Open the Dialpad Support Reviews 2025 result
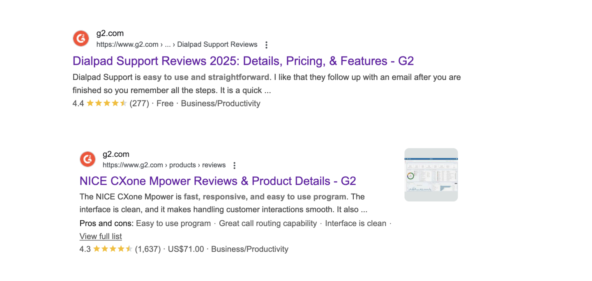 coord(242,61)
